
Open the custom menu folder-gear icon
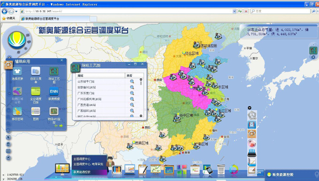pos(36,71)
